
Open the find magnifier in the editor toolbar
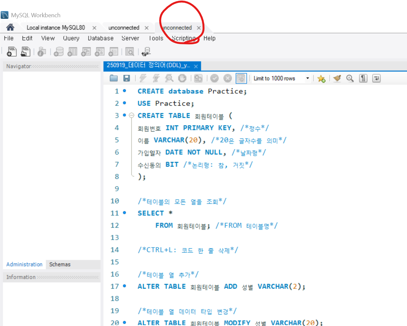(350, 78)
